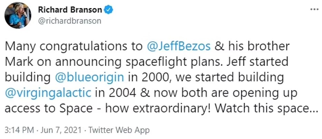Open the Twitter Web App source link

coord(119,130)
